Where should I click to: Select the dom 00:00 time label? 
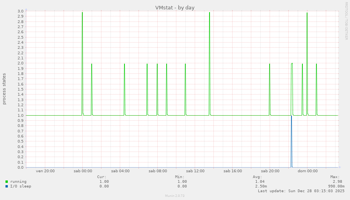coord(307,171)
